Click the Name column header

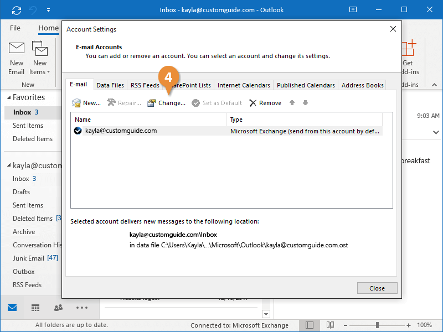[149, 120]
